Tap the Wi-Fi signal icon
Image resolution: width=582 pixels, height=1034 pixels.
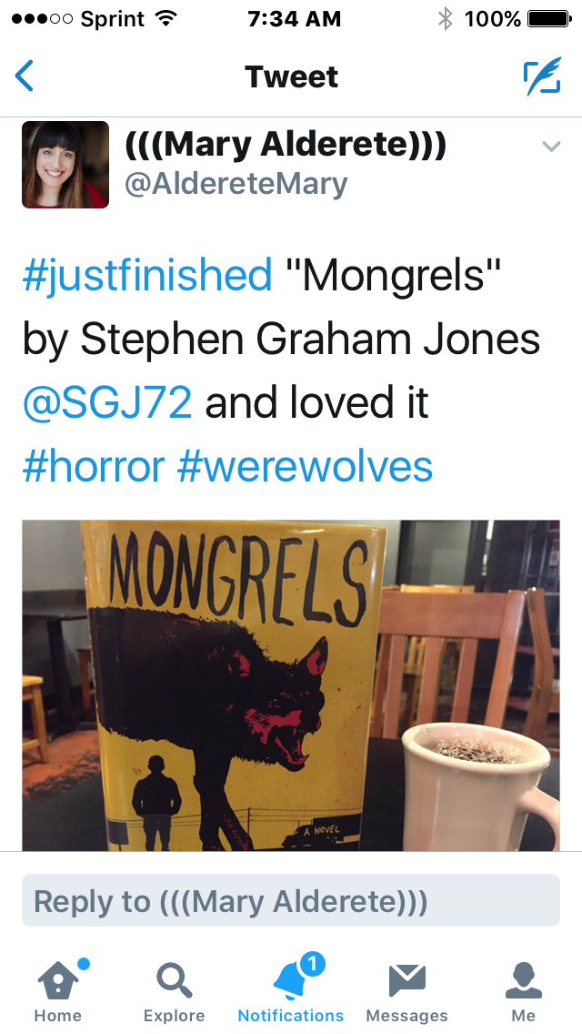click(166, 19)
